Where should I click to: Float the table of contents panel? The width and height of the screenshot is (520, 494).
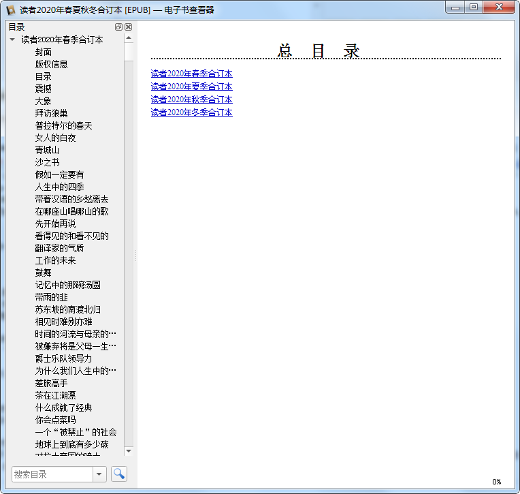point(118,27)
